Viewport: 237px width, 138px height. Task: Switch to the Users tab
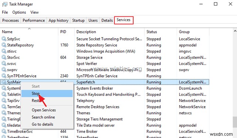[93, 20]
